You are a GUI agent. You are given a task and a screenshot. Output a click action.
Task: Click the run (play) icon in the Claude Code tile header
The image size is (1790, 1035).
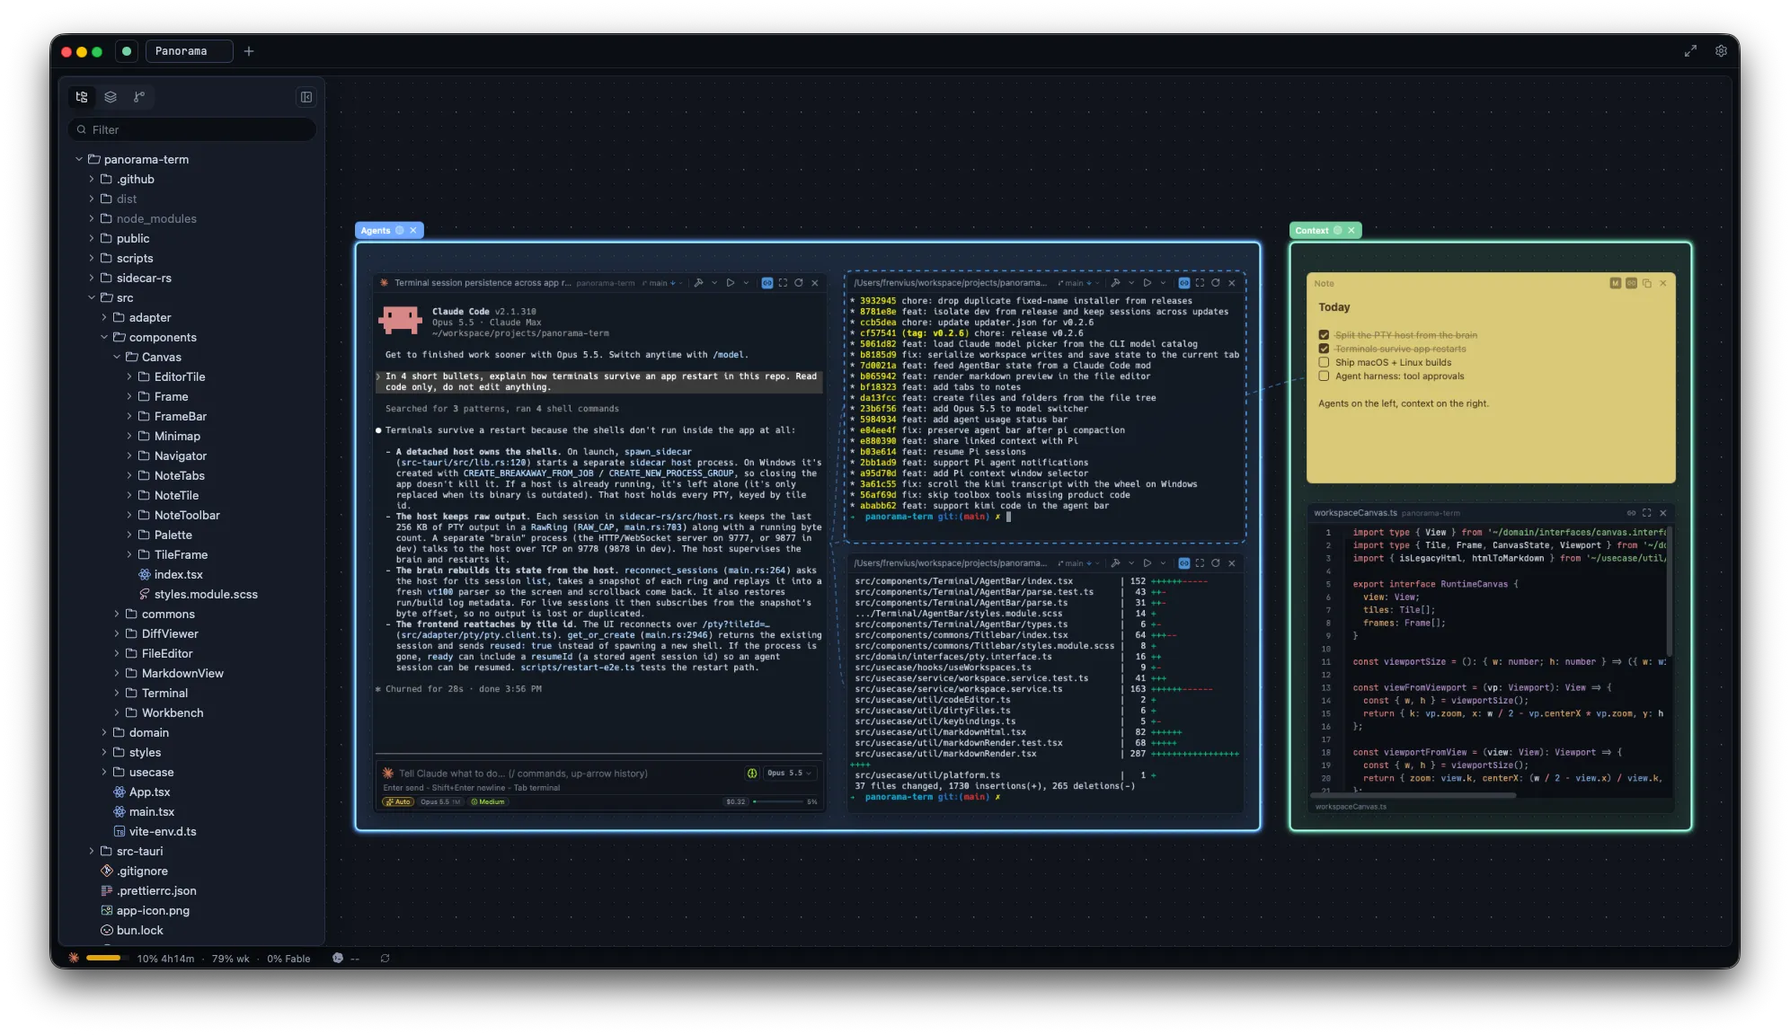click(x=731, y=283)
